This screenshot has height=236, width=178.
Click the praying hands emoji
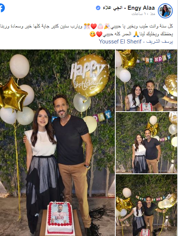click(x=136, y=34)
